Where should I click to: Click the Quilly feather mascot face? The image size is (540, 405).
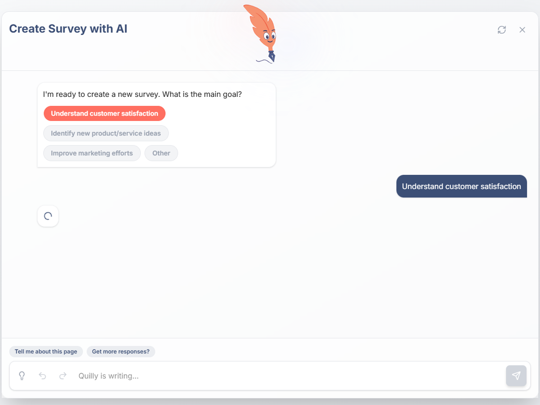[268, 36]
